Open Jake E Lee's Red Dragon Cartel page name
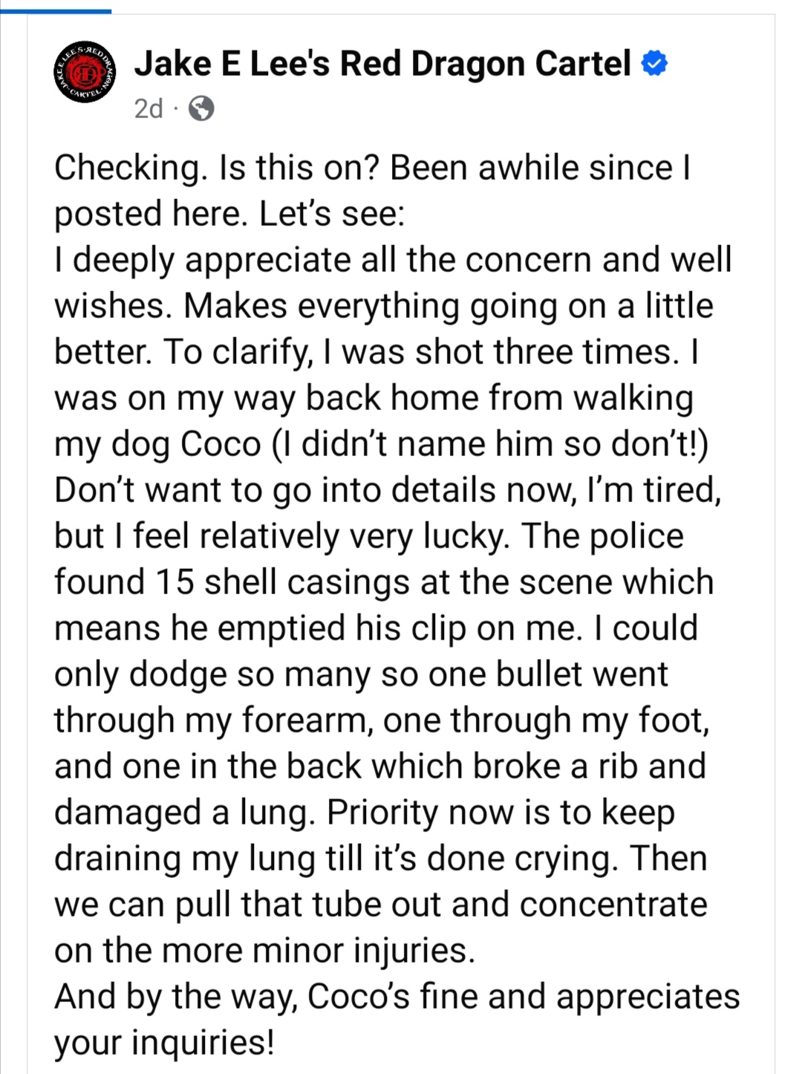This screenshot has height=1074, width=802. 382,64
